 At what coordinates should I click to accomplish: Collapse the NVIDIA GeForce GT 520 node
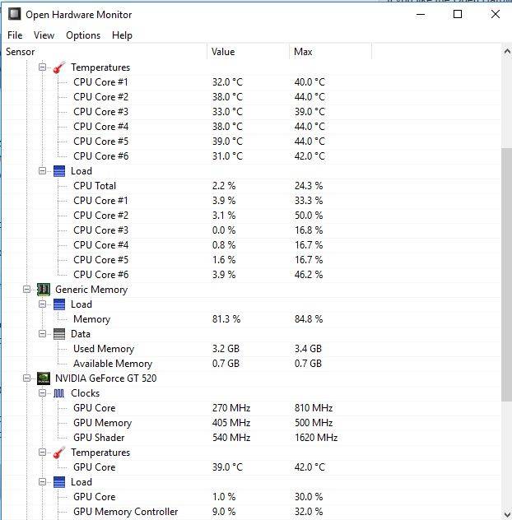click(27, 378)
